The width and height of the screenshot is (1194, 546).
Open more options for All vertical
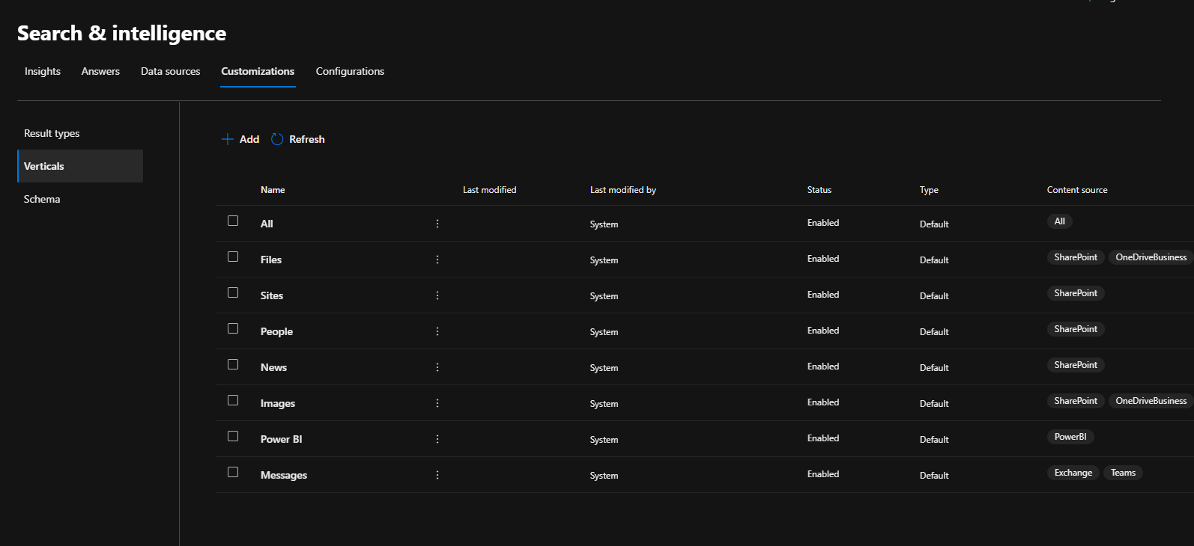pyautogui.click(x=437, y=224)
